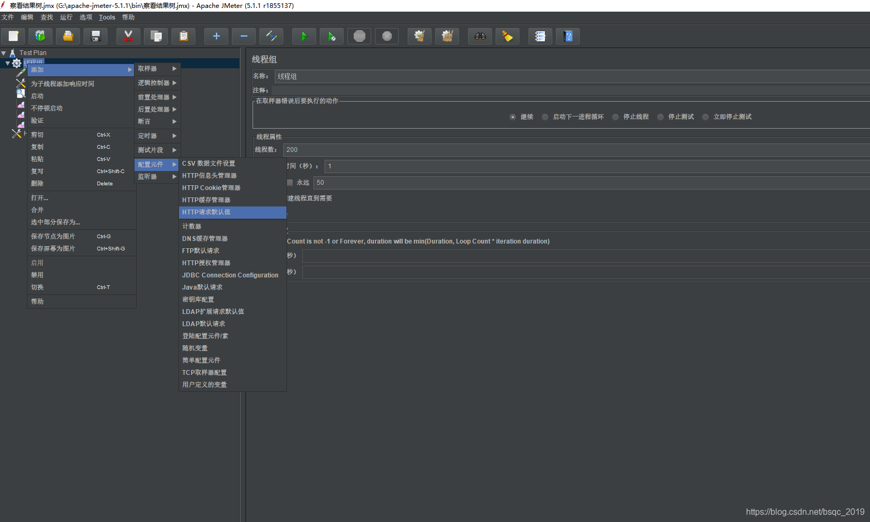Click the Toggle enable/disable icon
The image size is (870, 522).
271,36
